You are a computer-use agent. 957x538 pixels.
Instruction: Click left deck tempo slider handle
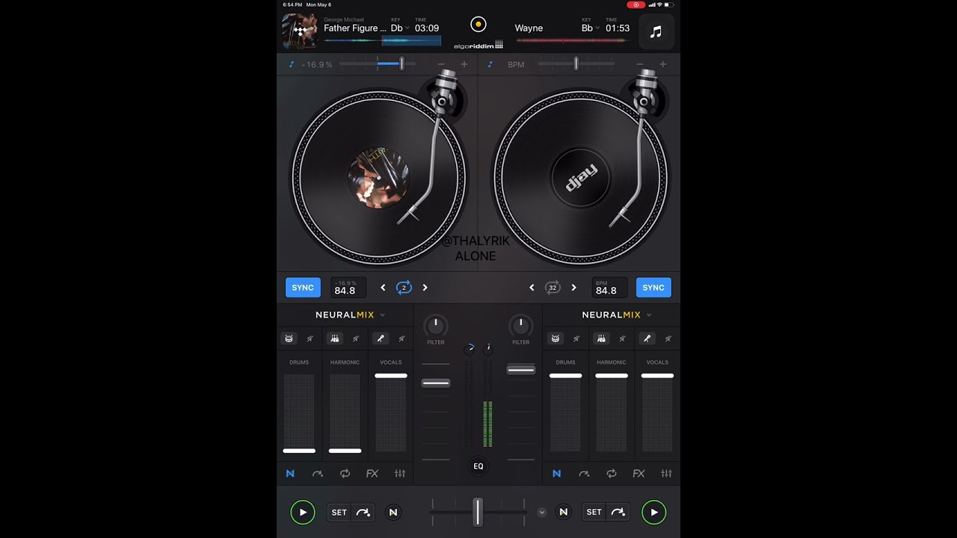click(401, 64)
